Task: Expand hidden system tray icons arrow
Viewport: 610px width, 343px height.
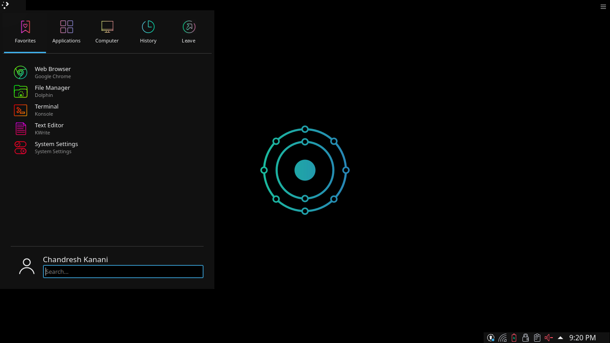Action: (560, 338)
